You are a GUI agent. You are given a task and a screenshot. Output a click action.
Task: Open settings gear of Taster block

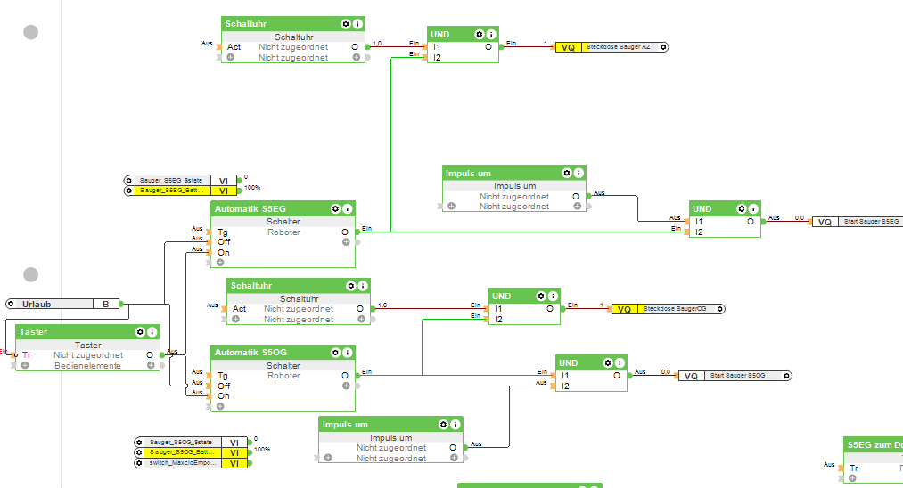pos(140,331)
